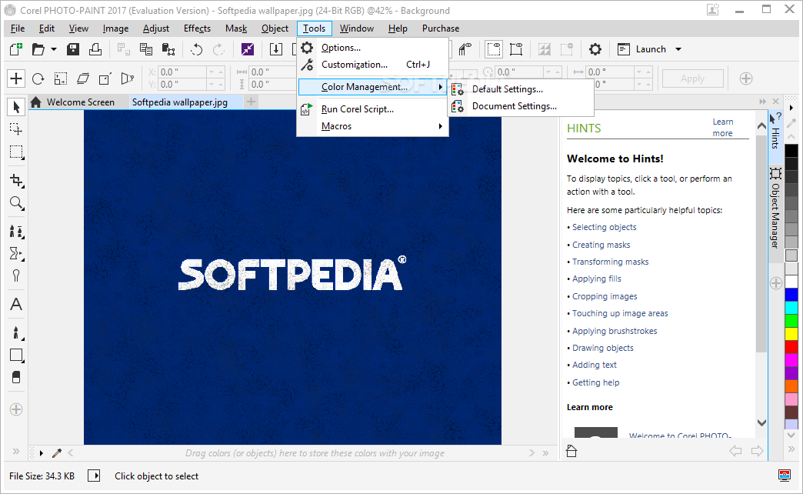Open the Launch dropdown arrow
Screen dimensions: 803x494
click(678, 49)
